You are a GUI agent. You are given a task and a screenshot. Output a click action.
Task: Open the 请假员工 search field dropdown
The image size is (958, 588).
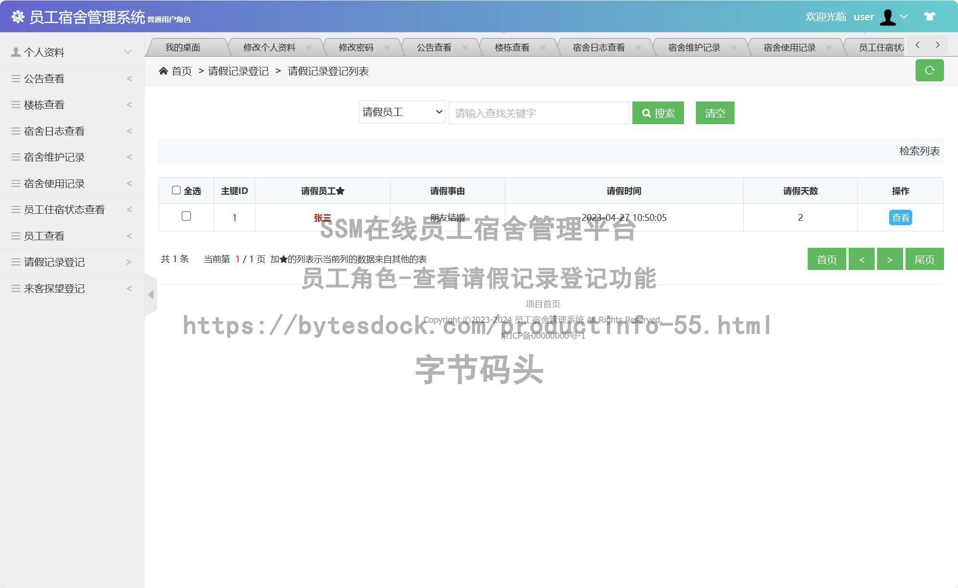[402, 112]
